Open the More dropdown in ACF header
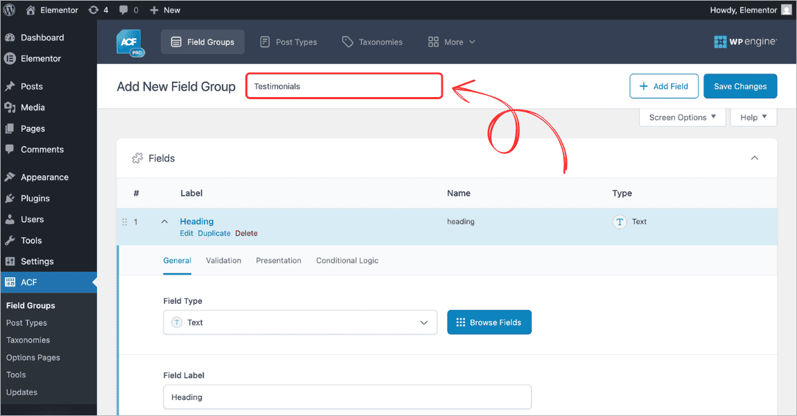 (452, 42)
